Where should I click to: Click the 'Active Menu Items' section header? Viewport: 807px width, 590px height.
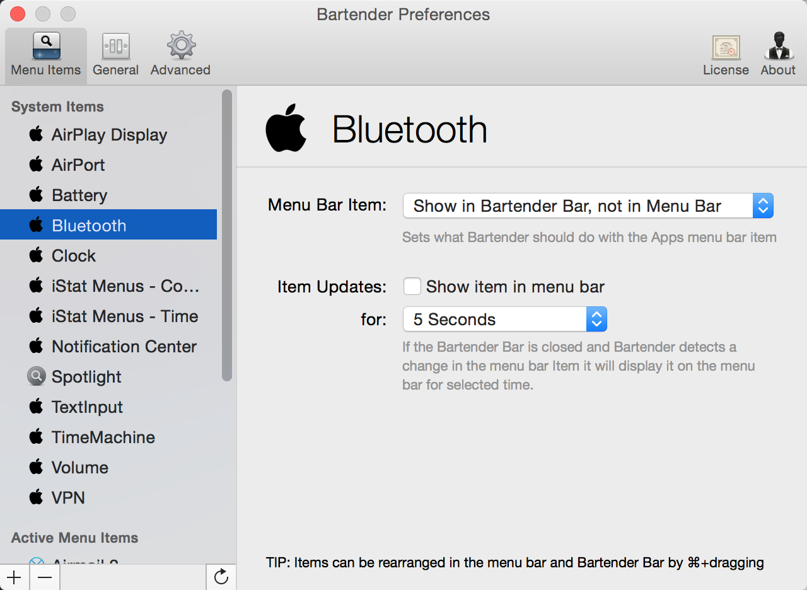(74, 538)
